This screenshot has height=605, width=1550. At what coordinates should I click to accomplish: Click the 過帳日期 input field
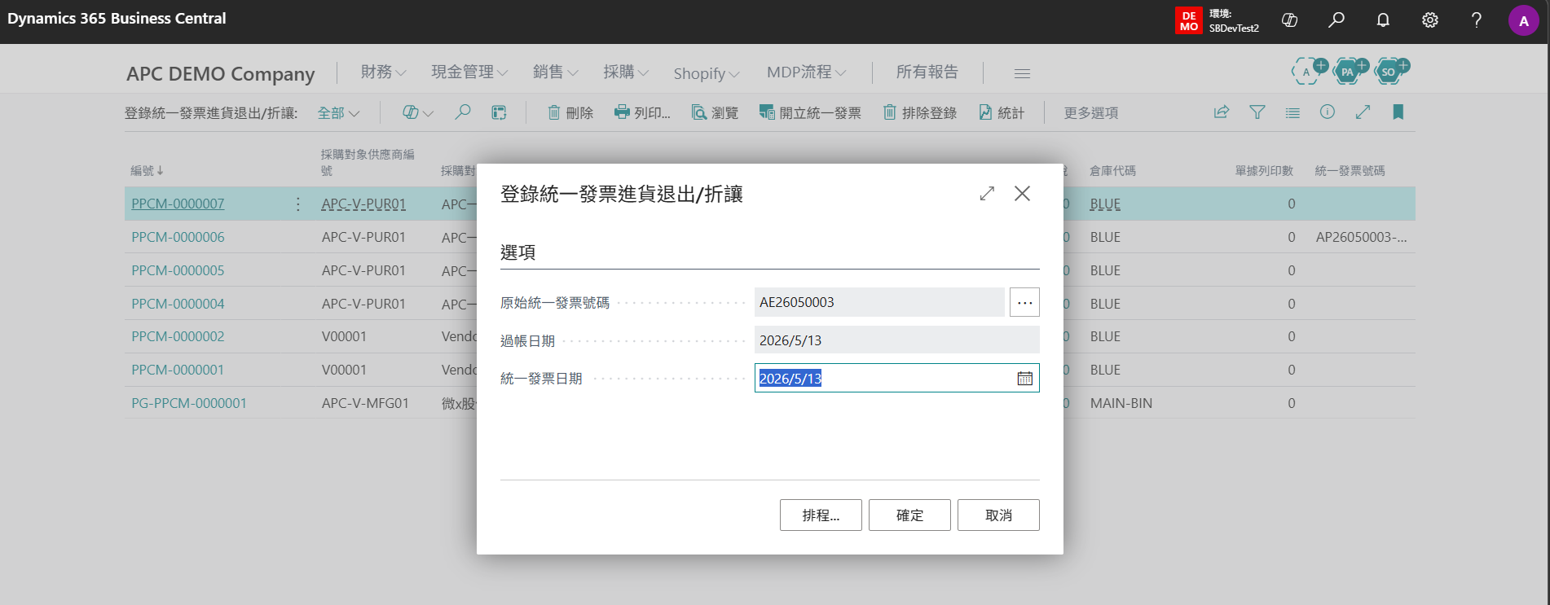897,340
